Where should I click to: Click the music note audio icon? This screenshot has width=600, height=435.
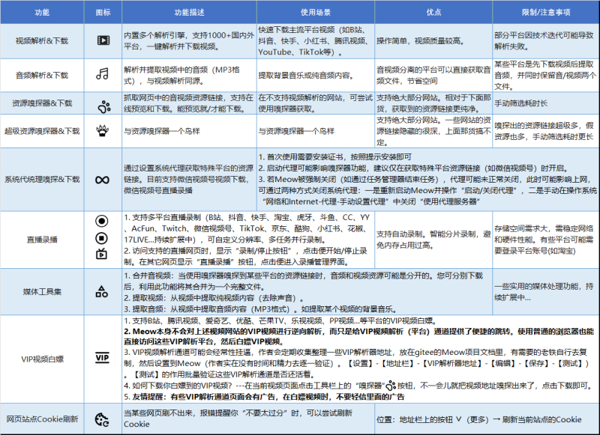pos(101,74)
